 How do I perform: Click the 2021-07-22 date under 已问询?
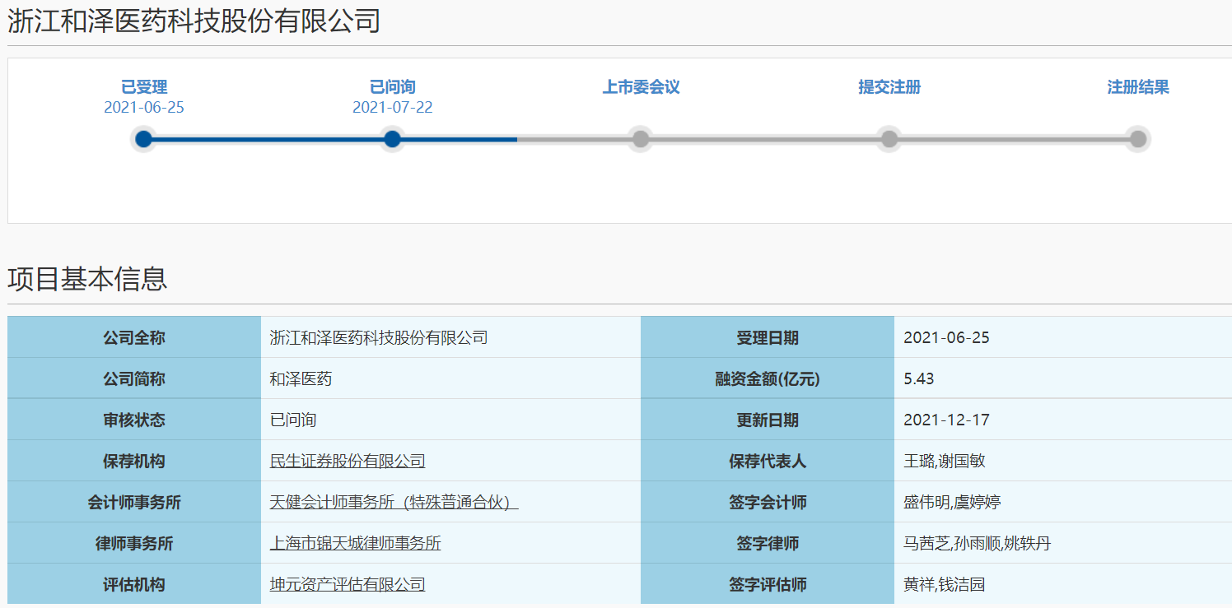(393, 108)
